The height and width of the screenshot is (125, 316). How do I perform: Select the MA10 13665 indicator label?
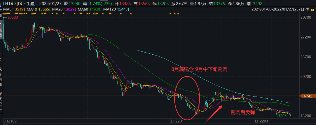pos(39,9)
